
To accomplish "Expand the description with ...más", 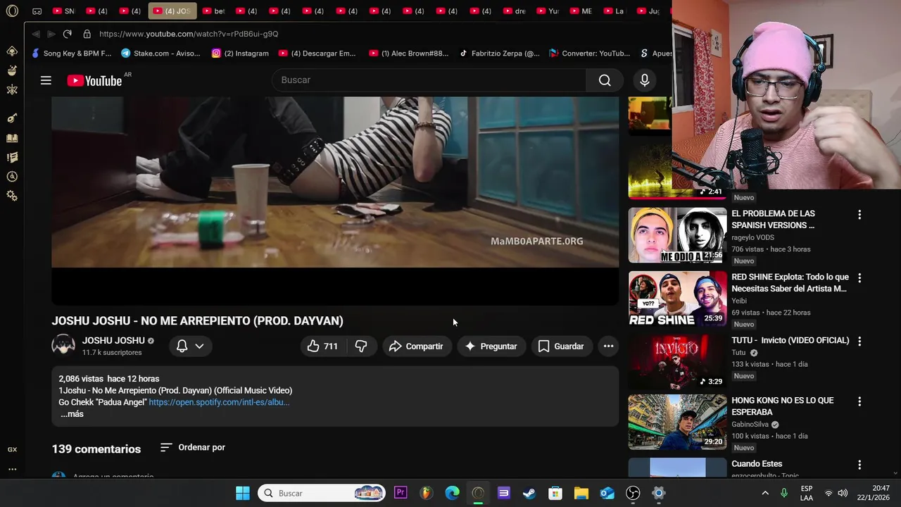I will (x=72, y=414).
